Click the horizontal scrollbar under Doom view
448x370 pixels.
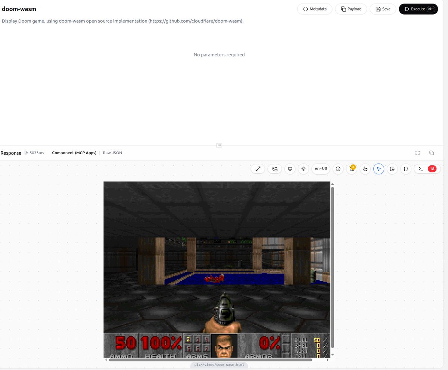pyautogui.click(x=210, y=360)
